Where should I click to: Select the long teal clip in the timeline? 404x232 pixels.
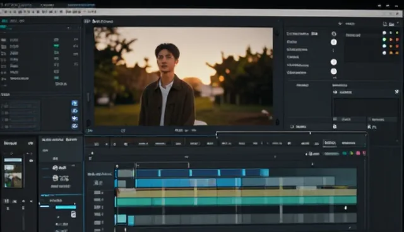click(x=237, y=201)
